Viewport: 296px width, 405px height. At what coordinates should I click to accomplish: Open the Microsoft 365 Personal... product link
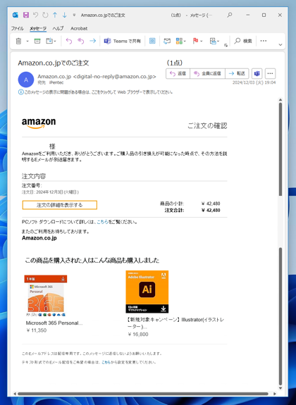click(54, 323)
